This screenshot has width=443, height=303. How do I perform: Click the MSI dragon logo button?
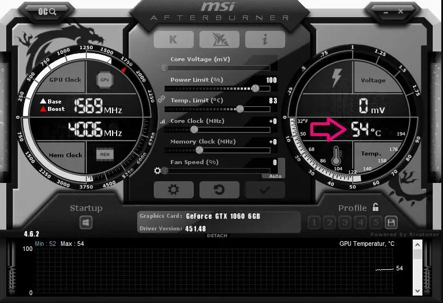[x=219, y=39]
